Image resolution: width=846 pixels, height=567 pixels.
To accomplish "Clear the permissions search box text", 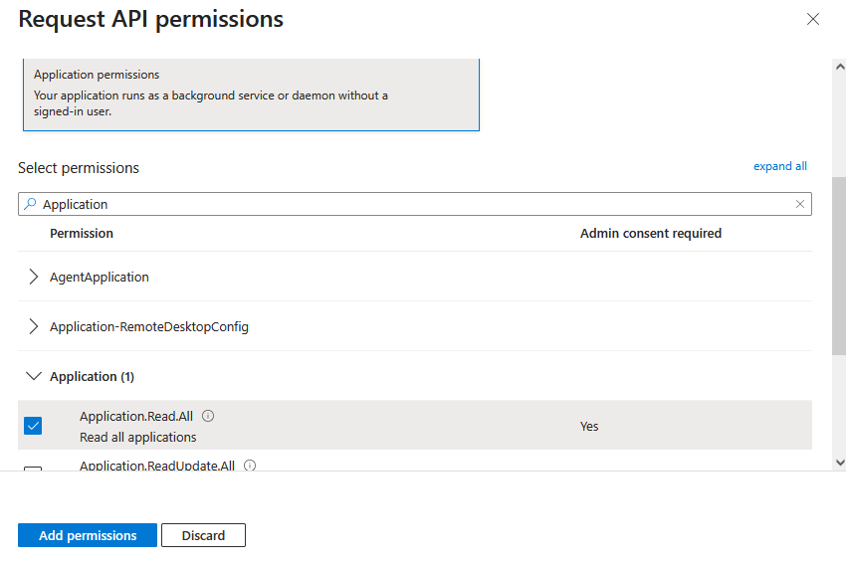I will [799, 204].
